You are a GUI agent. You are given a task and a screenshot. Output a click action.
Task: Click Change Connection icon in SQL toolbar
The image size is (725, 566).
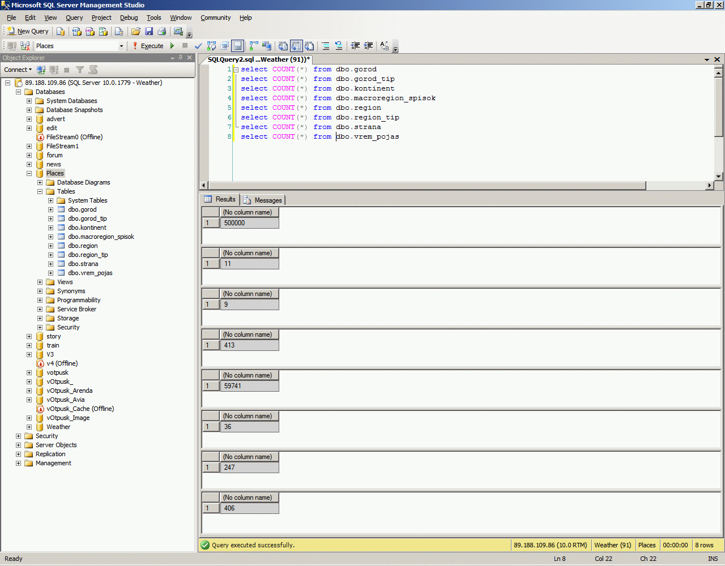coord(25,46)
